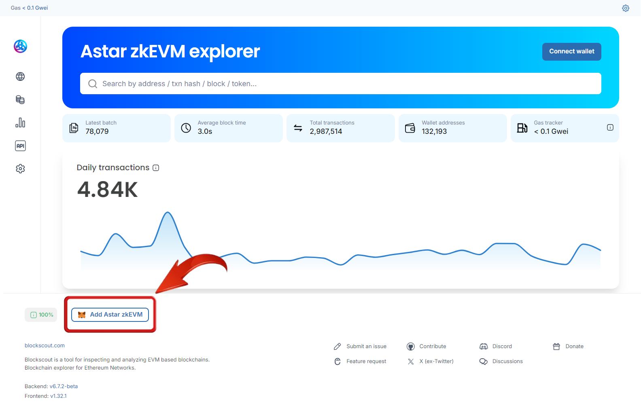Click the 4.84K daily transactions figure
This screenshot has width=641, height=410.
pos(108,190)
